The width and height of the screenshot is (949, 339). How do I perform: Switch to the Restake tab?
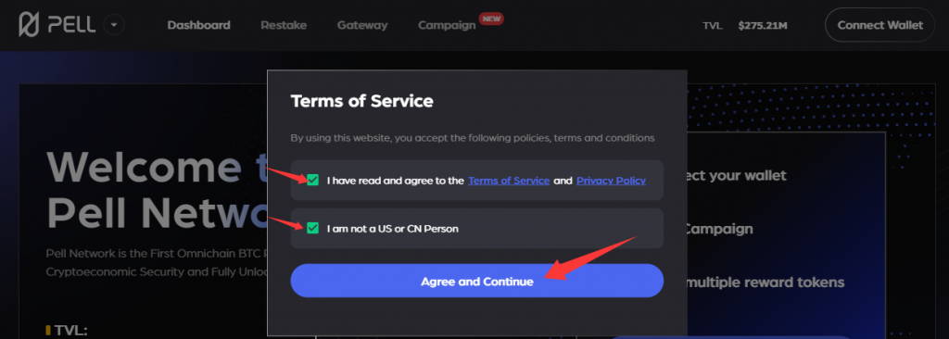point(284,25)
